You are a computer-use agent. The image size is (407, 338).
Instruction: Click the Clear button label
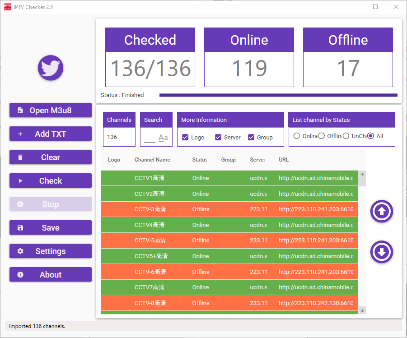[51, 157]
